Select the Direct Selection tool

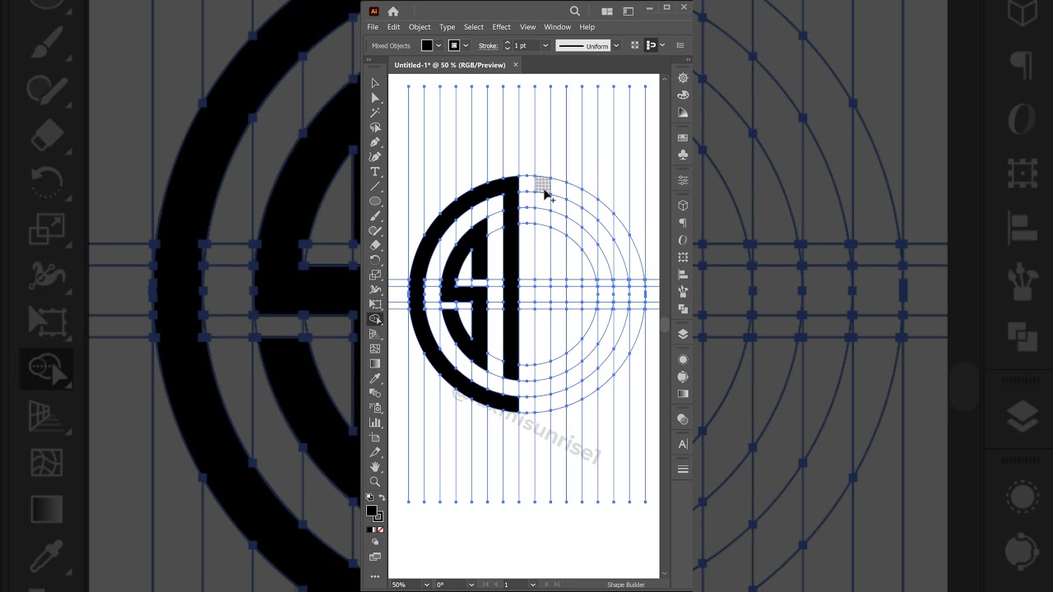[375, 98]
